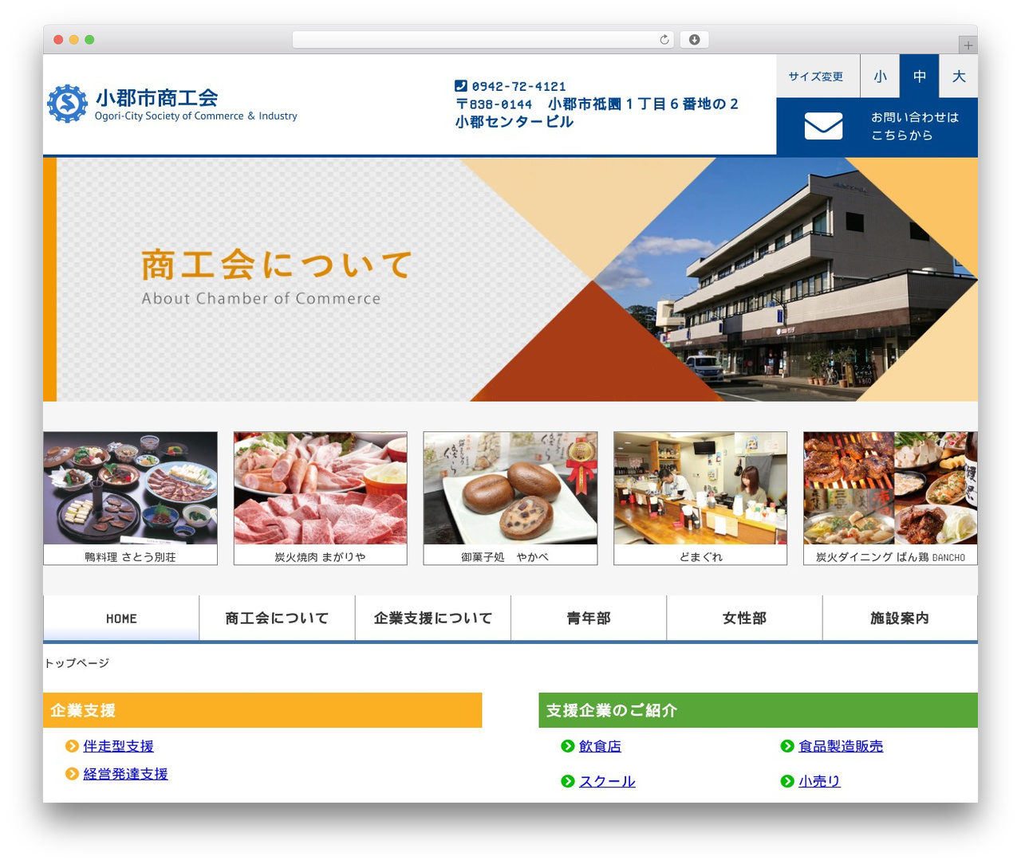Open the 御菓子処 やかべ thumbnail

(x=510, y=498)
